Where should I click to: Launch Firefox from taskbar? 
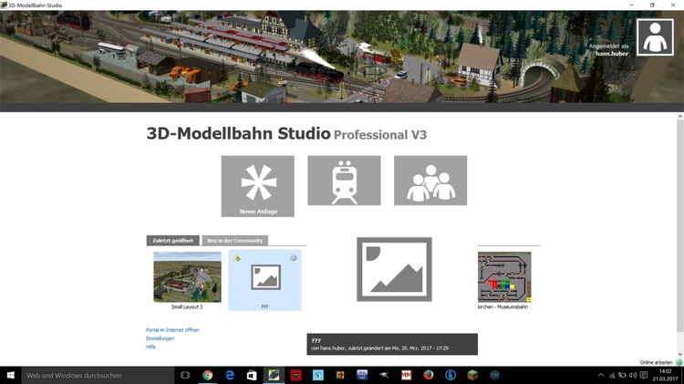(x=429, y=375)
